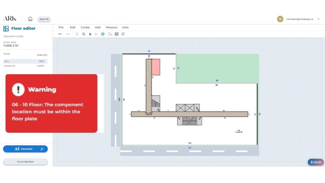
Task: Select the floor plate outline tool
Action: coord(110,34)
